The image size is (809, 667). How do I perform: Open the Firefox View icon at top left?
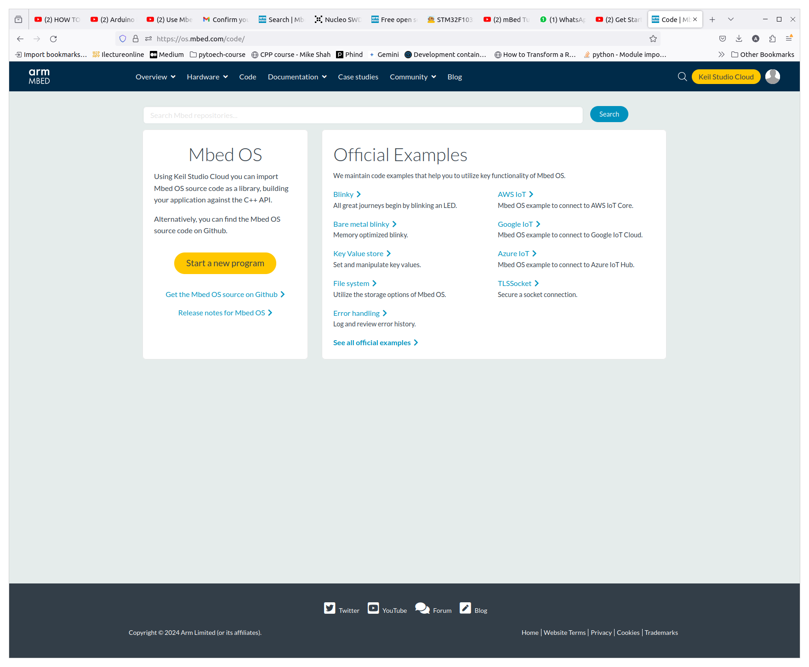click(x=18, y=19)
